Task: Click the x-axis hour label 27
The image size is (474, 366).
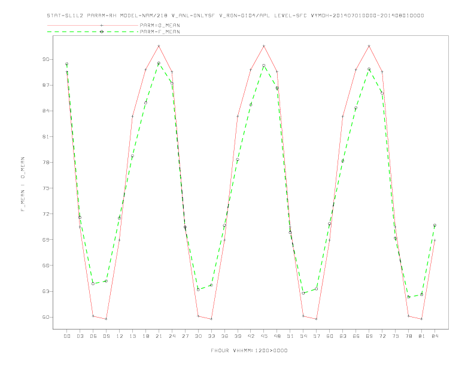Action: click(x=185, y=336)
